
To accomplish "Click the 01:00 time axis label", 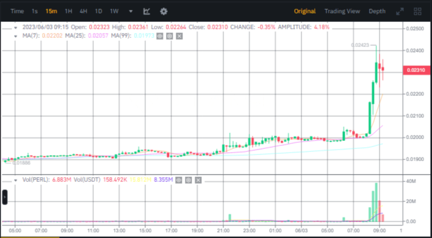I will point(275,230).
